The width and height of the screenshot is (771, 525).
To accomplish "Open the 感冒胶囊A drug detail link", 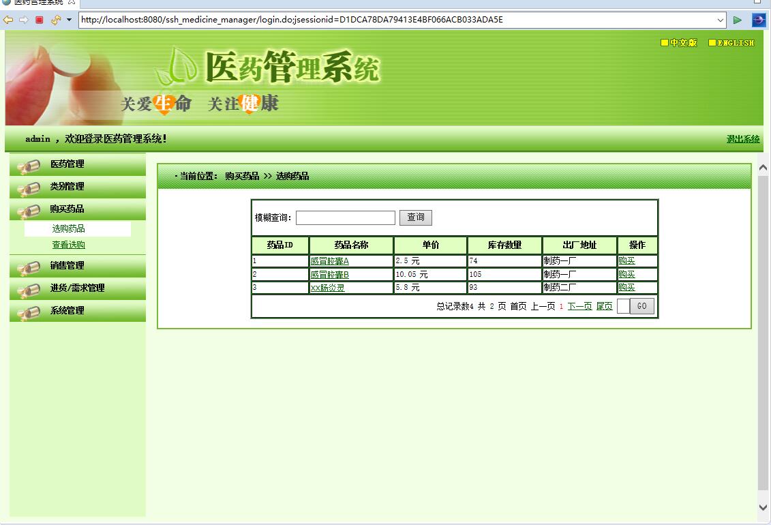I will (x=330, y=261).
